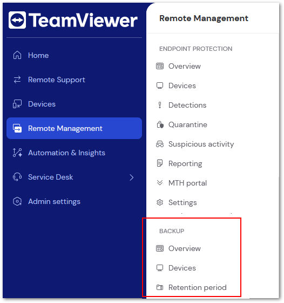Click the Service Desk headset icon
Screen dimensions: 284x303
(x=17, y=177)
